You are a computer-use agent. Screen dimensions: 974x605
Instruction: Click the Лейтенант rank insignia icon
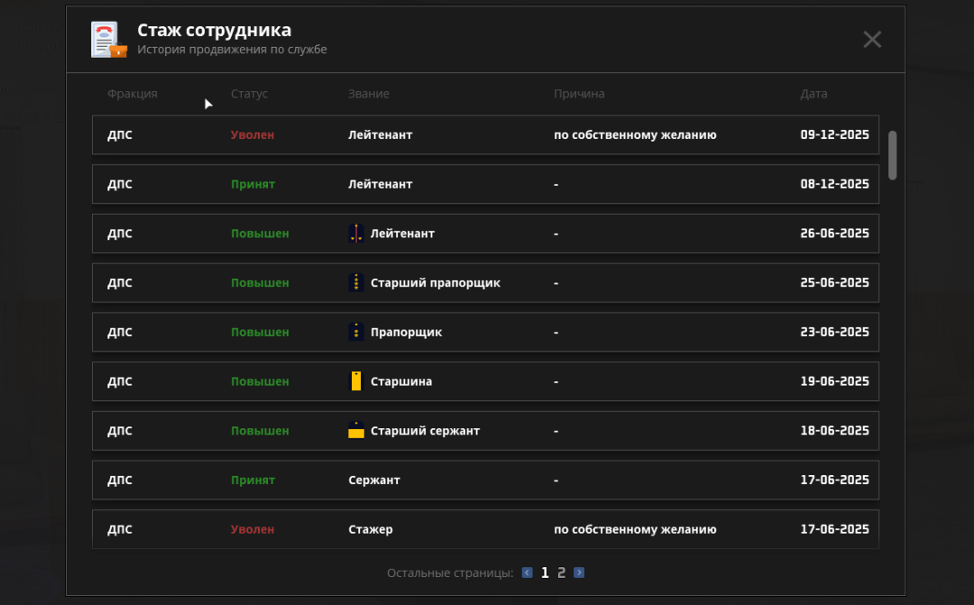tap(356, 234)
